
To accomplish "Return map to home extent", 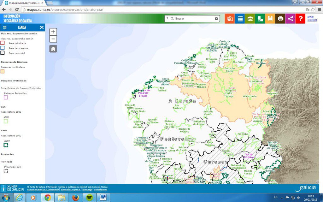I will point(53,49).
